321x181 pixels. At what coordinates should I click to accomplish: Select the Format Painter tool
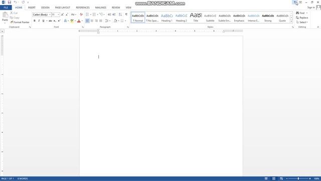pyautogui.click(x=20, y=22)
